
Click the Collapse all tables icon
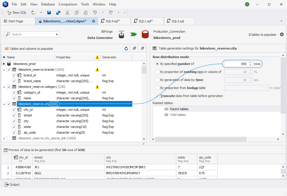(x=142, y=48)
